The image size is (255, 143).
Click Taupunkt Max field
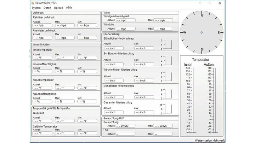click(x=65, y=121)
